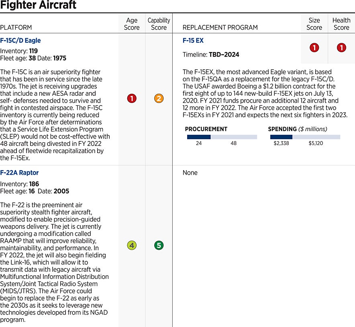Select the REPLACEMENT PROGRAM column header
The height and width of the screenshot is (327, 355).
pos(220,28)
